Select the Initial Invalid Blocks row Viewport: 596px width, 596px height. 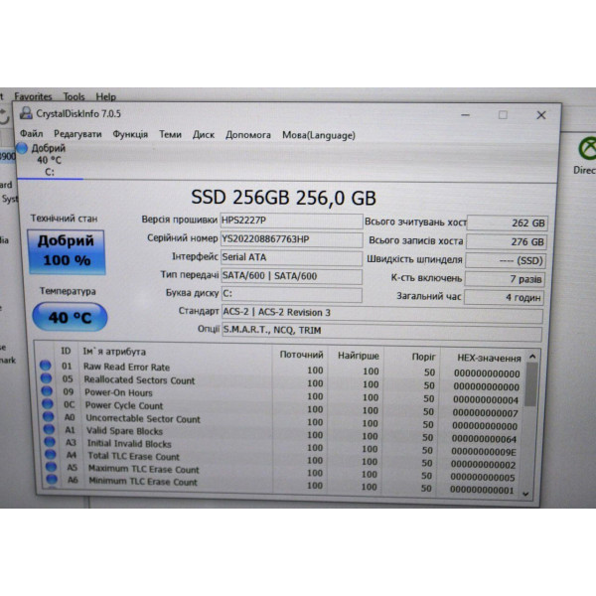click(x=280, y=446)
